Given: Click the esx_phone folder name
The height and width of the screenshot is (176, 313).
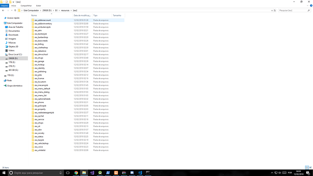Looking at the screenshot, I should 39,103.
